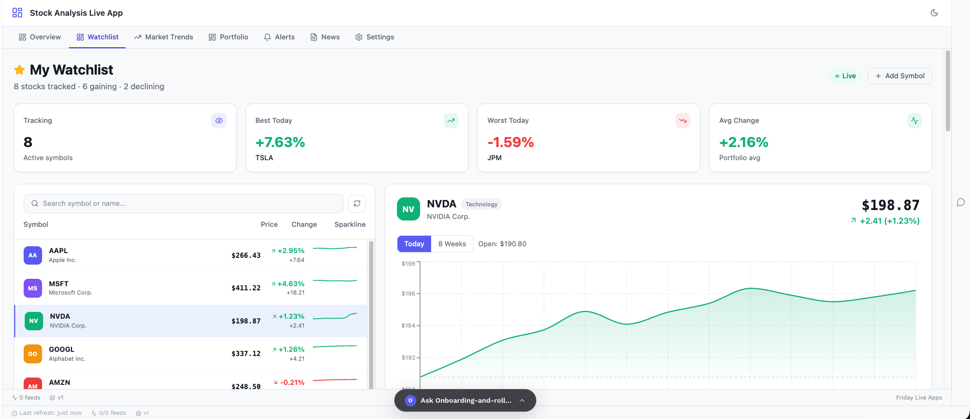This screenshot has width=970, height=419.
Task: Click the NVDA sparkline chart
Action: pyautogui.click(x=335, y=316)
